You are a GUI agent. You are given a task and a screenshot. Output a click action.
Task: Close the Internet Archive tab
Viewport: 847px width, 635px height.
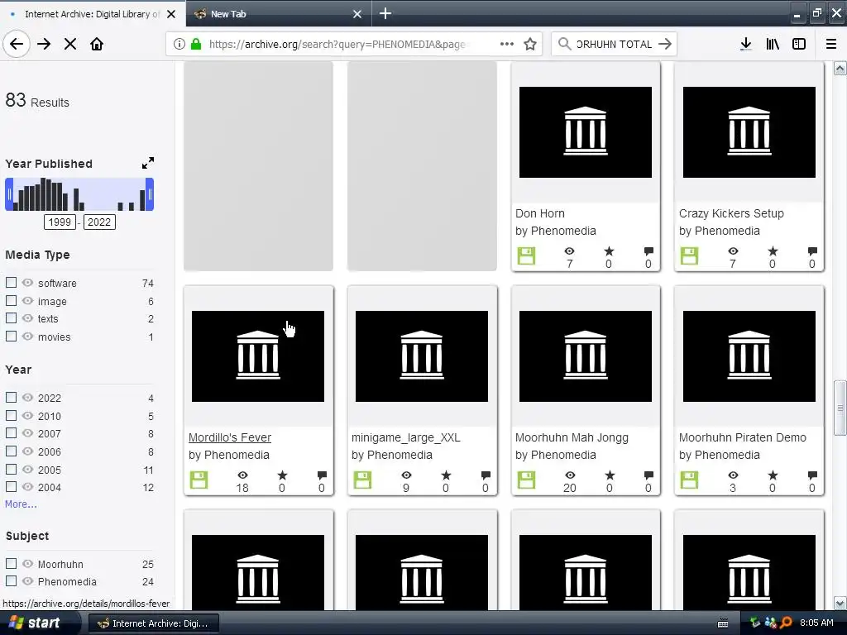point(171,14)
